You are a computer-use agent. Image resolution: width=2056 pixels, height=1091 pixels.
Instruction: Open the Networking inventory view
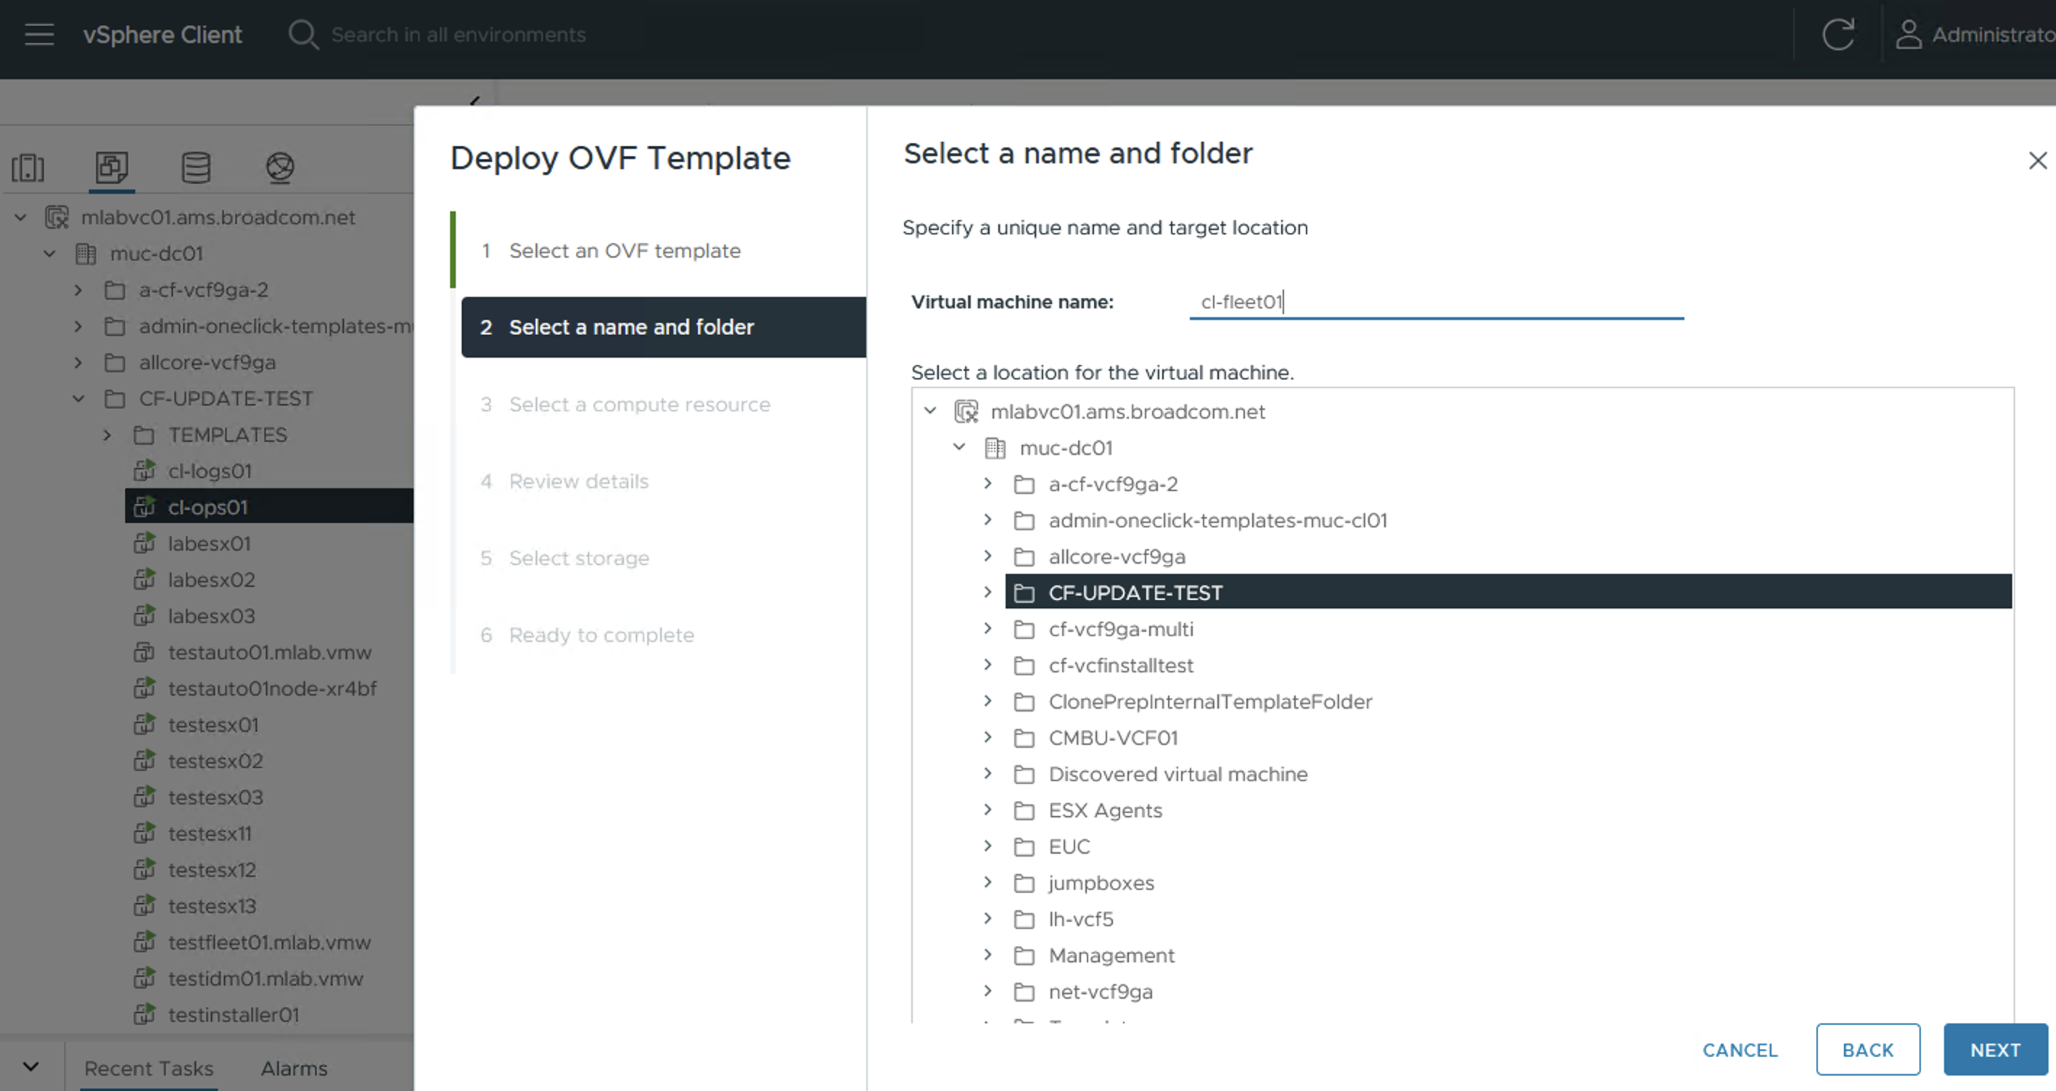pos(279,168)
